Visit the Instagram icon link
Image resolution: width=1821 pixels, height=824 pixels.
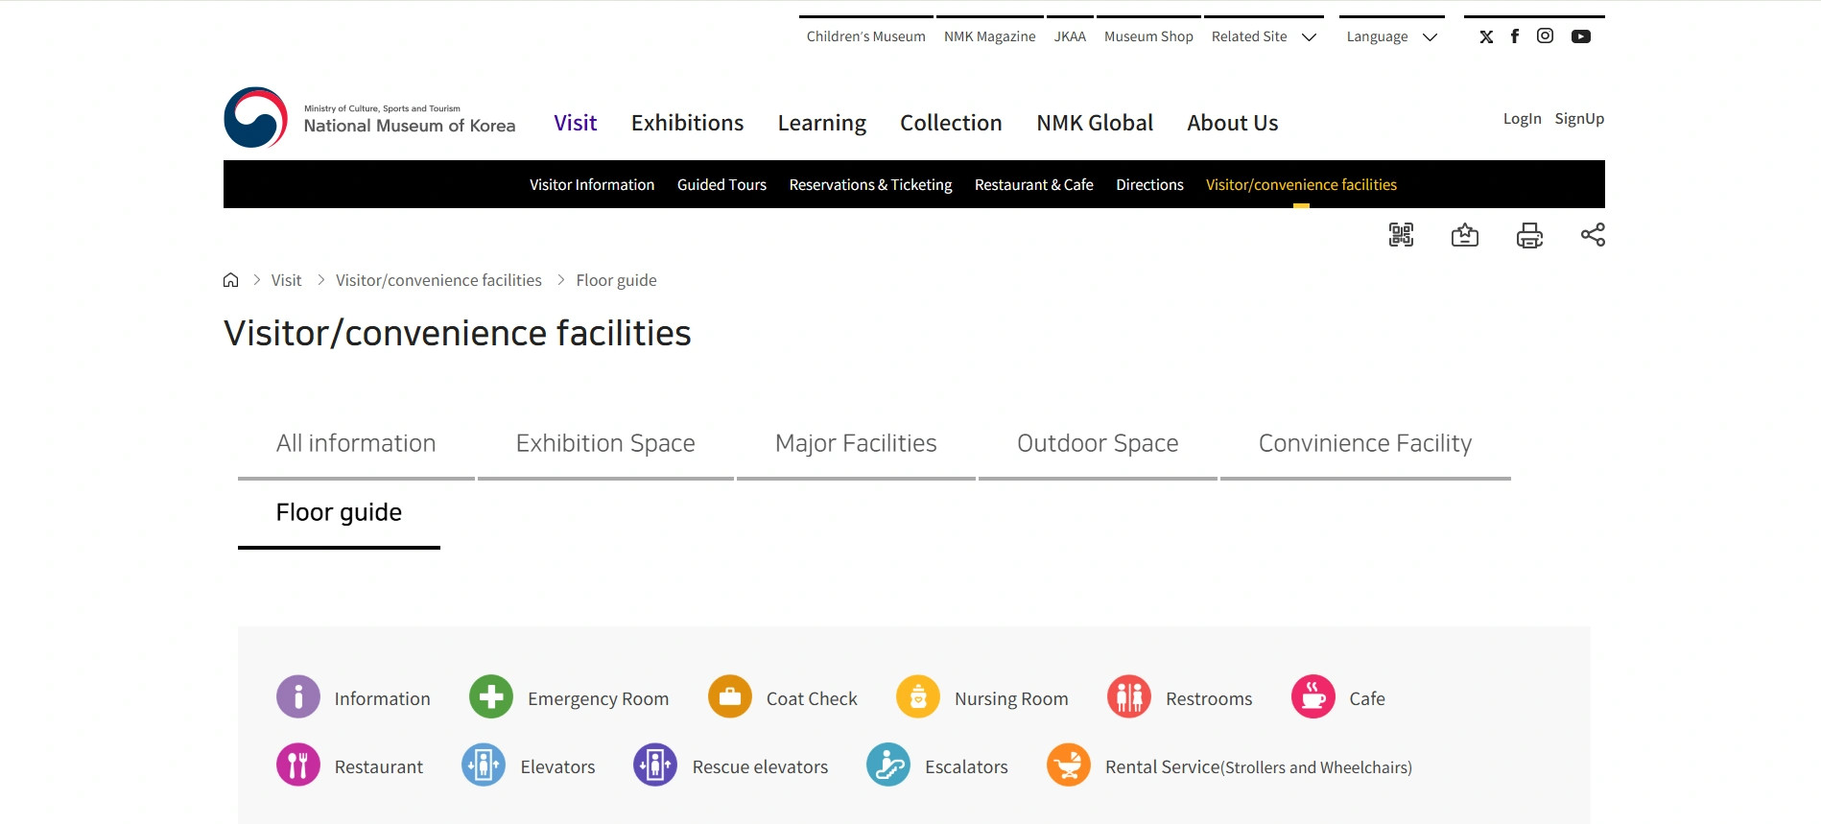pos(1545,36)
